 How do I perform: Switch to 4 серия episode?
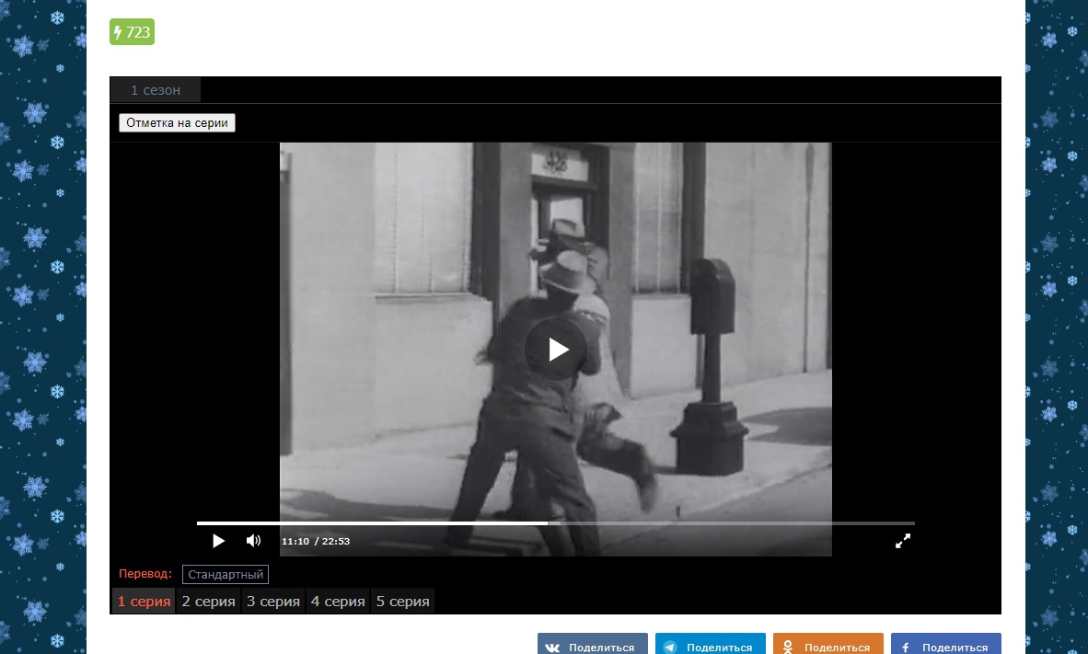(x=338, y=602)
